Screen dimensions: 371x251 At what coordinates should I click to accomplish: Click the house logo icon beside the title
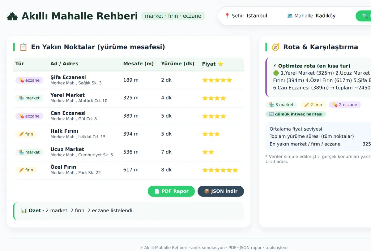coord(12,16)
